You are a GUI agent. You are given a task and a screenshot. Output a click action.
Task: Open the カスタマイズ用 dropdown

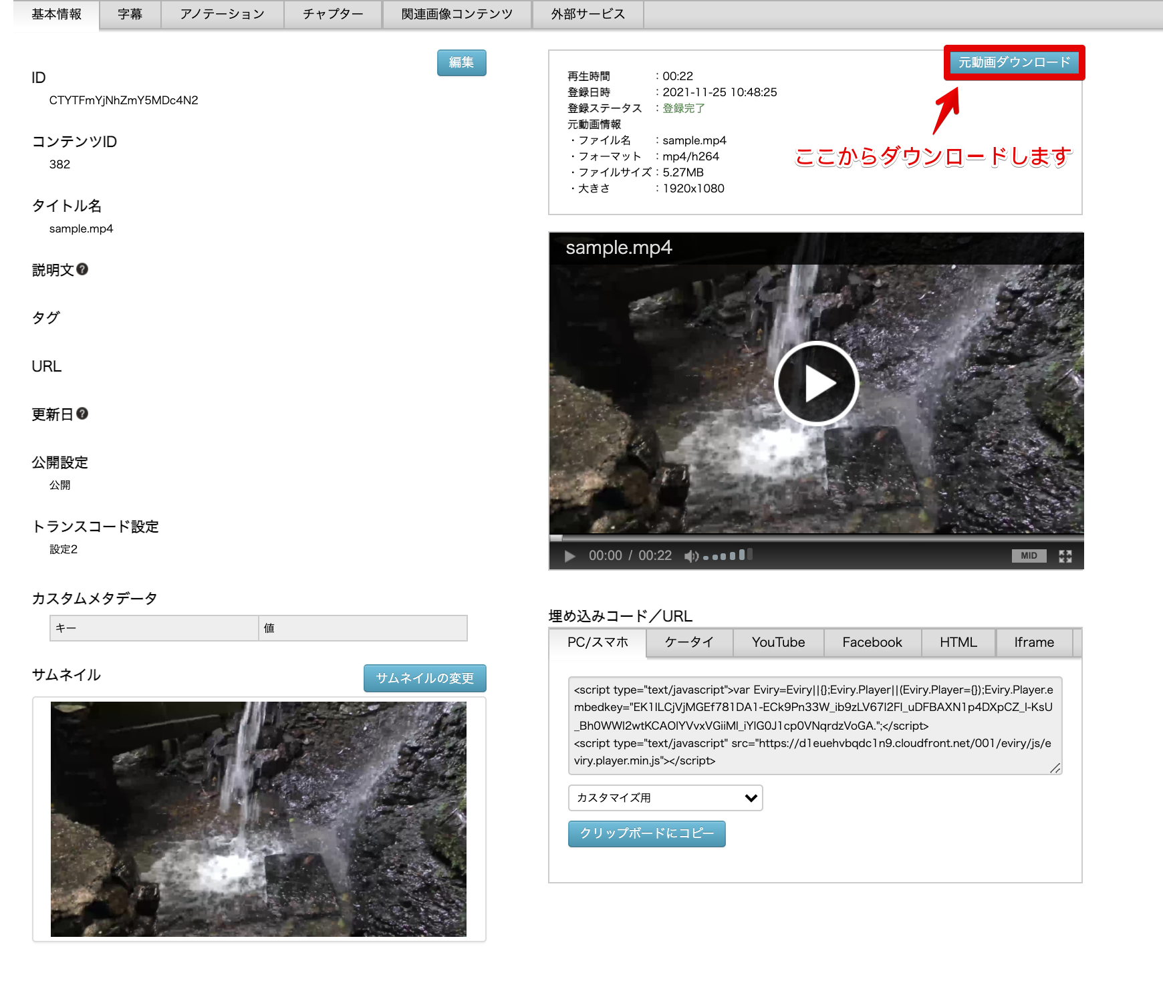(x=666, y=798)
